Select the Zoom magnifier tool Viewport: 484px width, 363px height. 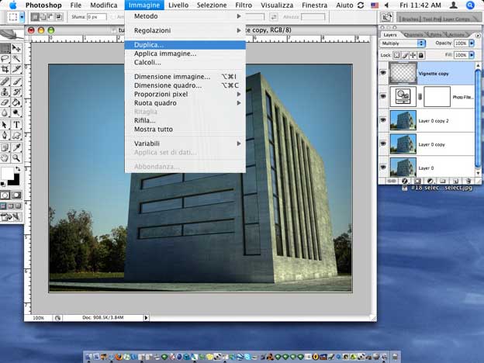pyautogui.click(x=16, y=157)
